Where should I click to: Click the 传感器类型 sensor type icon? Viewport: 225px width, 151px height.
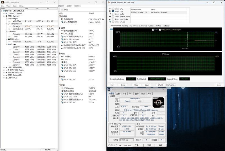point(62,19)
